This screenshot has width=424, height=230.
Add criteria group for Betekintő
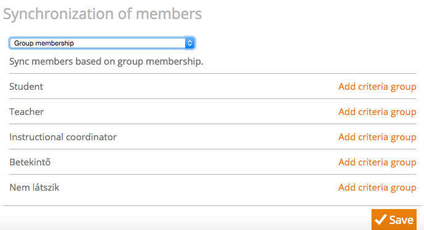[x=377, y=162]
